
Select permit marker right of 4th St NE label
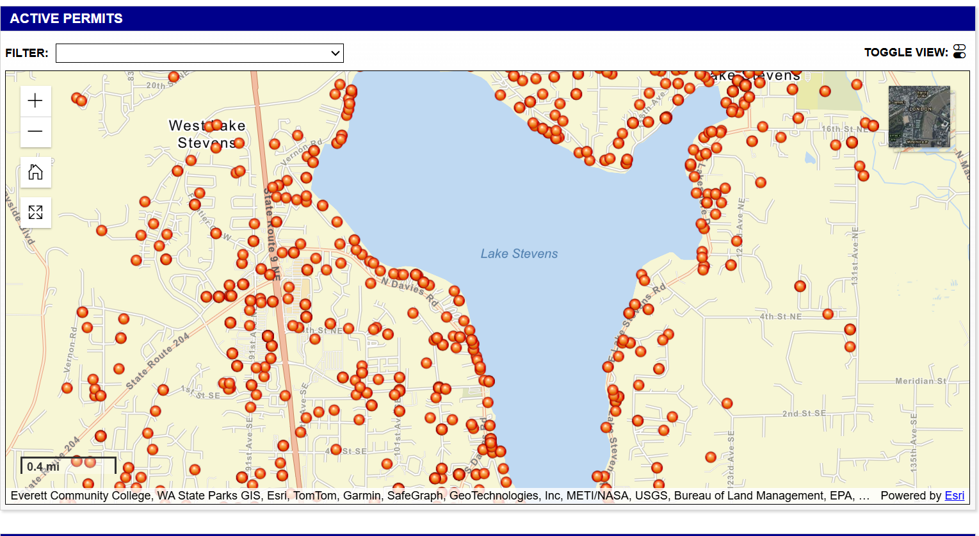pyautogui.click(x=828, y=314)
